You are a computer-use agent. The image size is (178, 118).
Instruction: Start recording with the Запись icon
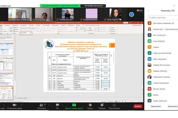tap(90, 105)
